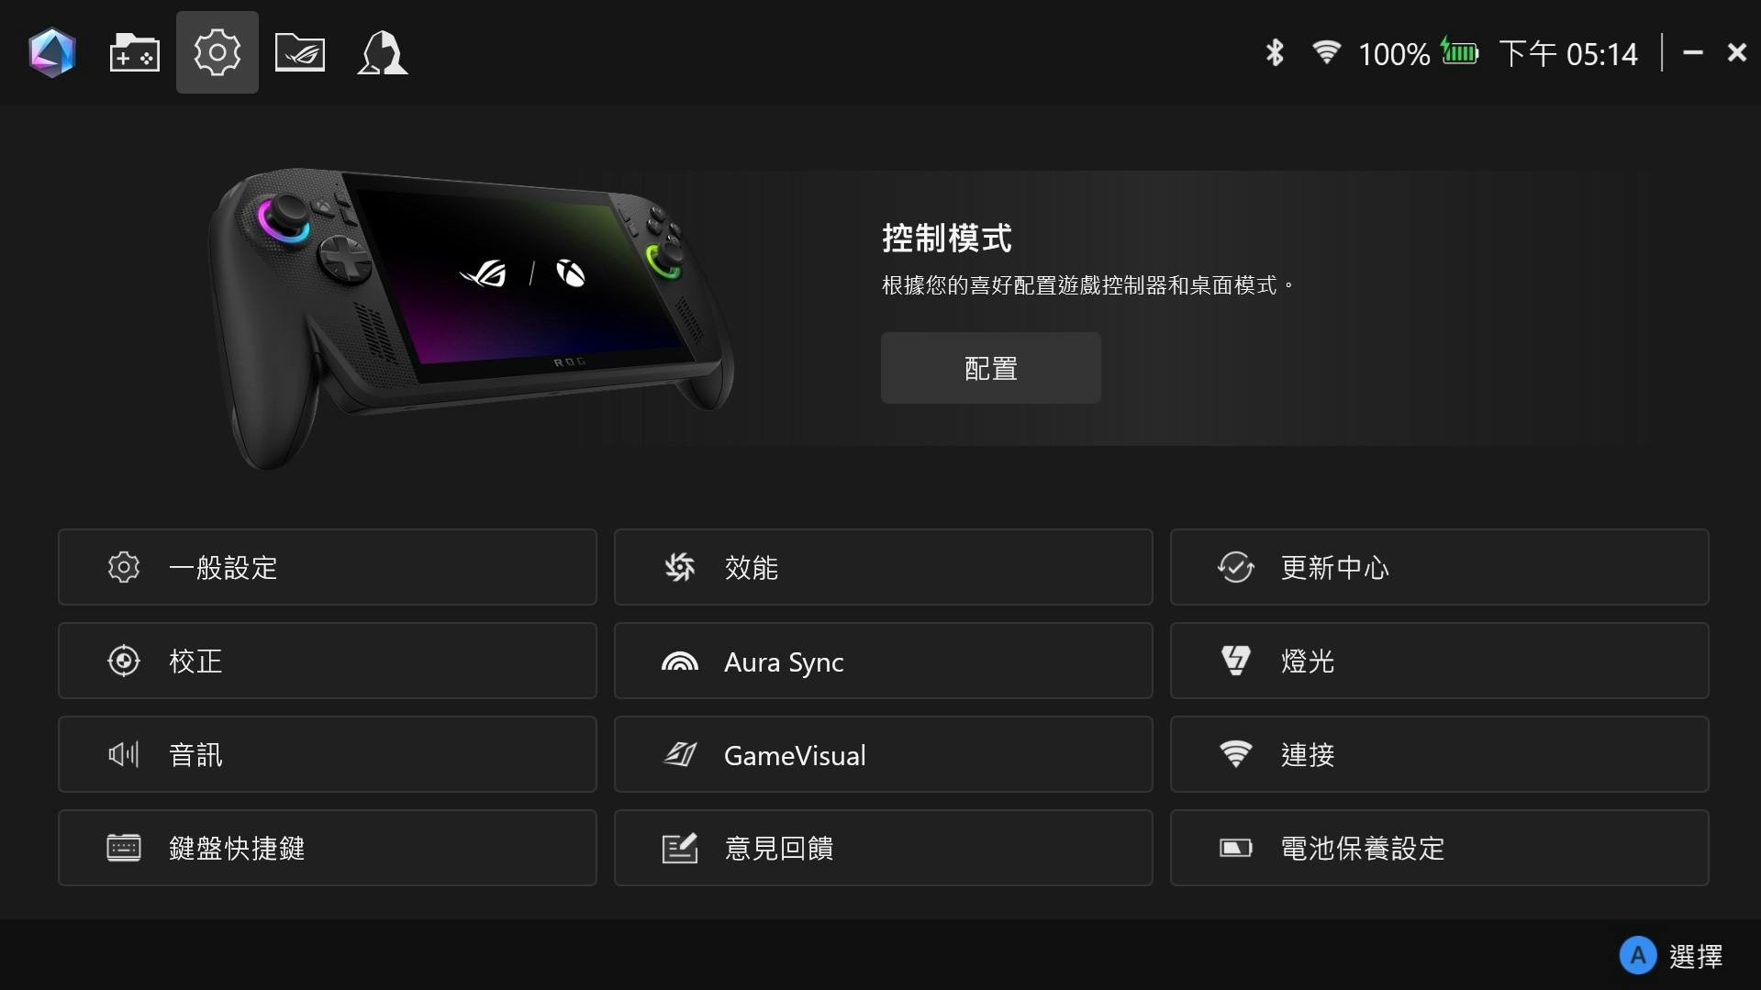Click the 配置 button under 控制模式
1761x990 pixels.
(991, 368)
